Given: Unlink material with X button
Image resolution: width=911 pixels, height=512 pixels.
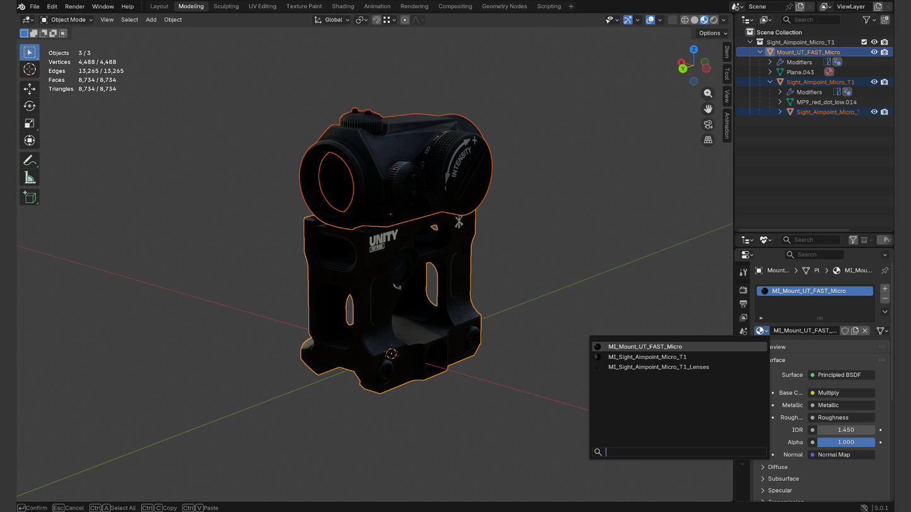Looking at the screenshot, I should click(x=865, y=331).
